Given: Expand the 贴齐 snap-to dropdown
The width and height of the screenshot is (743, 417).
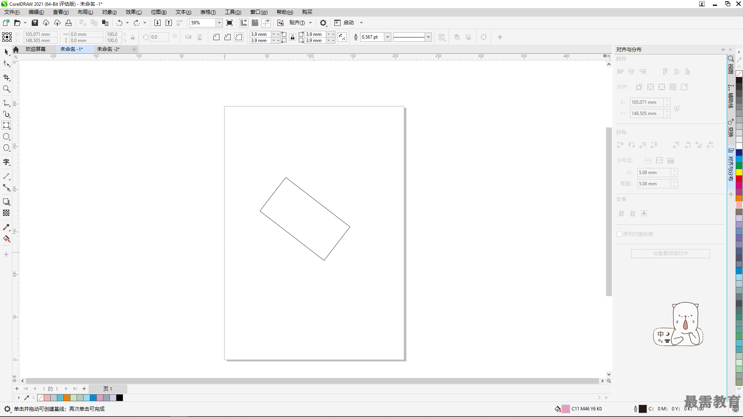Looking at the screenshot, I should pos(310,23).
